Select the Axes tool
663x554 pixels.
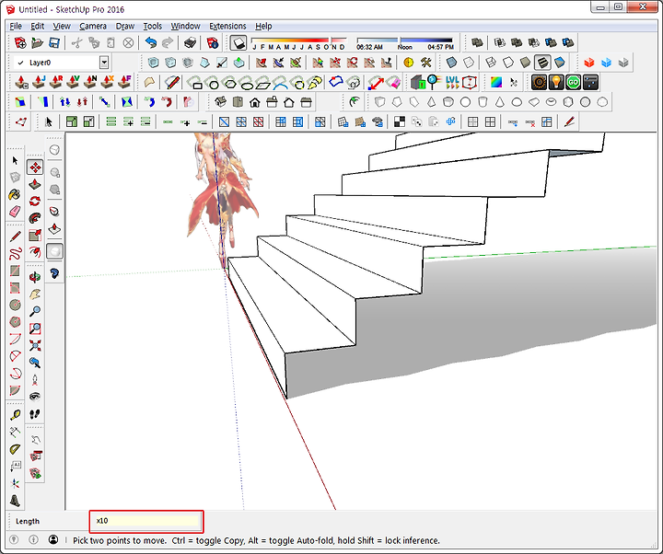pos(16,483)
